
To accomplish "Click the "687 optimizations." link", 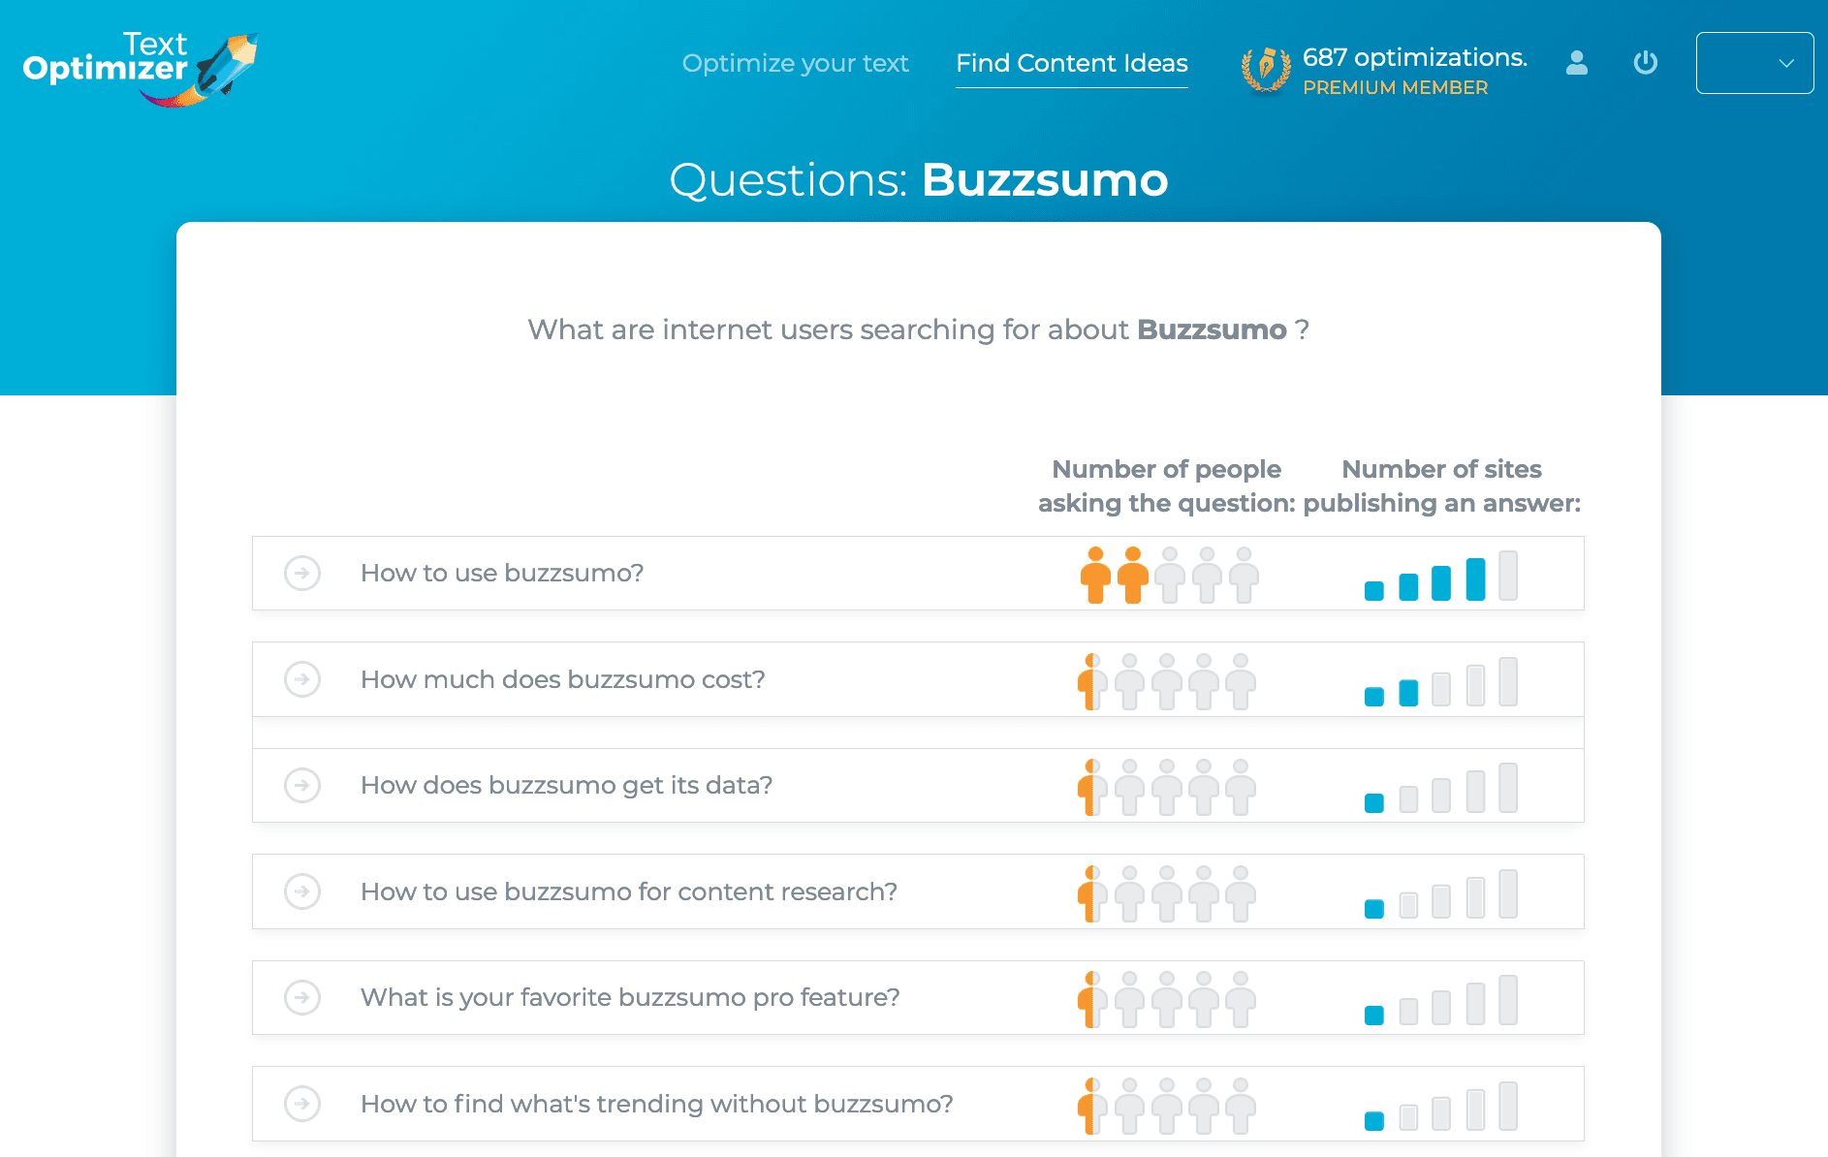I will pos(1415,56).
